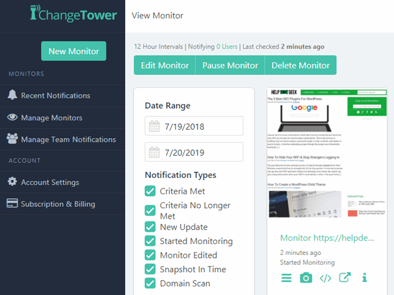
Task: Click the ChangeTower logo
Action: [x=74, y=13]
